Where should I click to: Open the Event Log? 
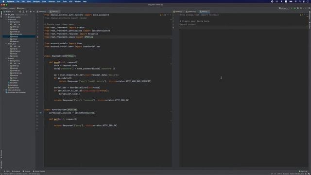coord(303,171)
